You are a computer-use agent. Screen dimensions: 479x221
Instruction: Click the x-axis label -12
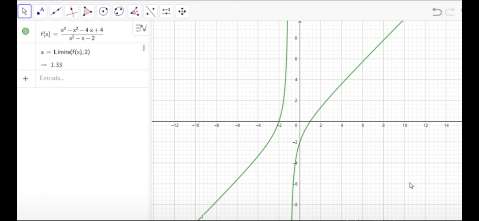(175, 126)
